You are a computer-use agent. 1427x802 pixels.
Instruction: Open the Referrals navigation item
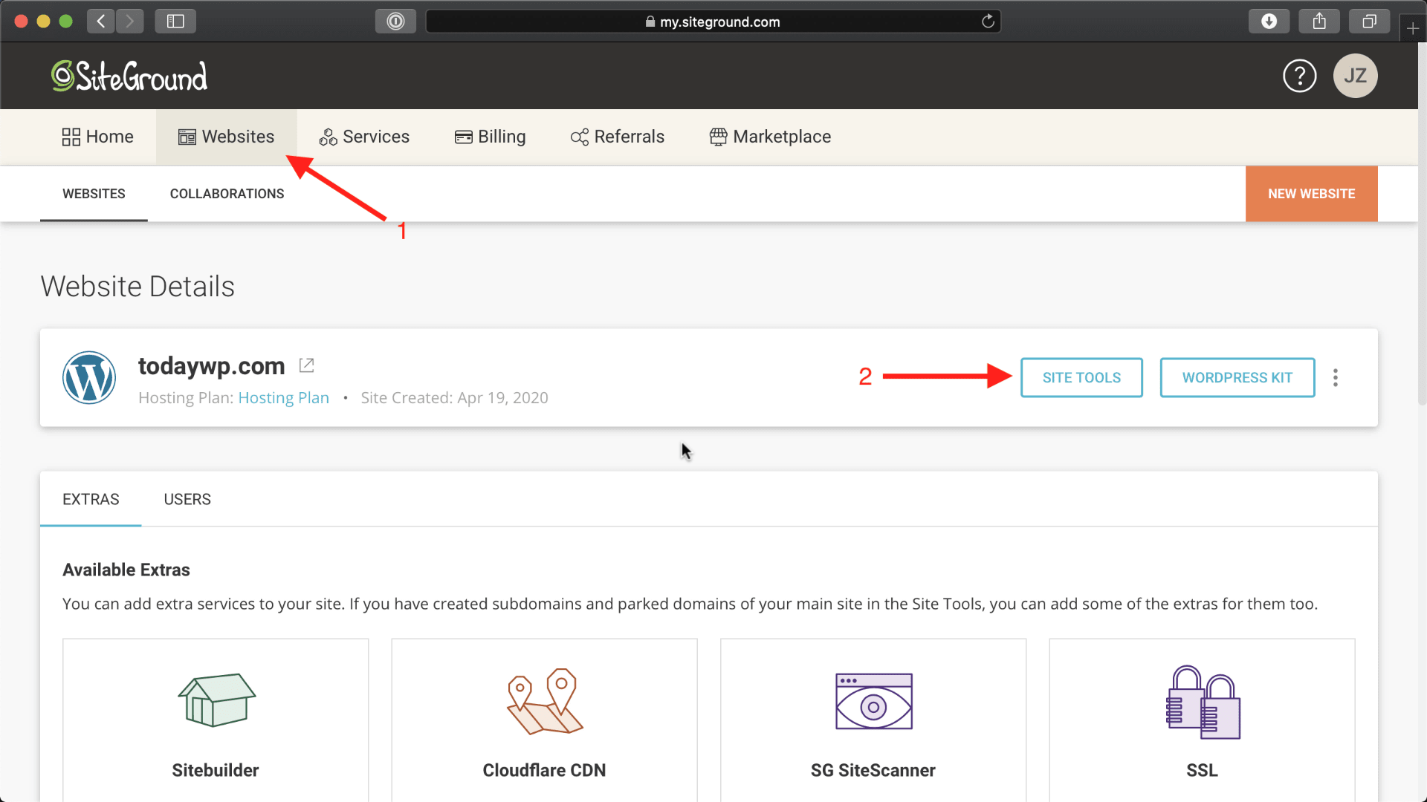[x=618, y=137]
